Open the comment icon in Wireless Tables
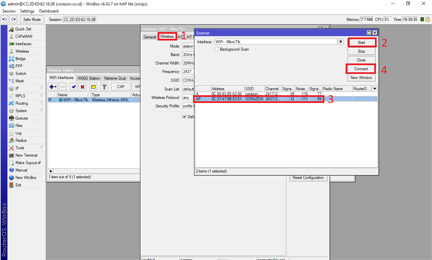Image resolution: width=432 pixels, height=260 pixels. [93, 86]
